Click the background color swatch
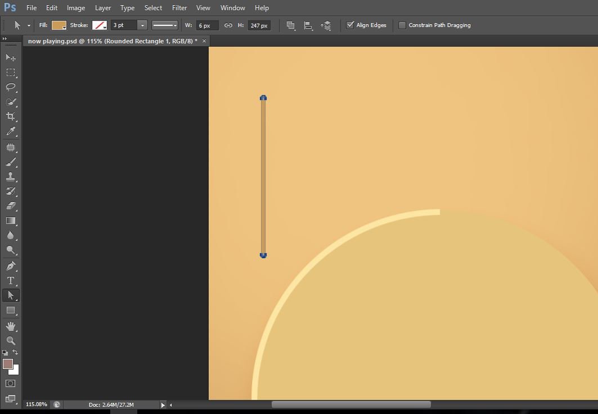Screen dimensions: 598x414 point(15,371)
